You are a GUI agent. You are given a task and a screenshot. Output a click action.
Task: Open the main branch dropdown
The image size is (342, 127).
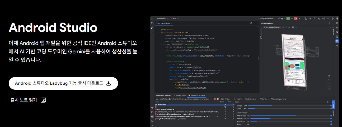click(x=175, y=19)
